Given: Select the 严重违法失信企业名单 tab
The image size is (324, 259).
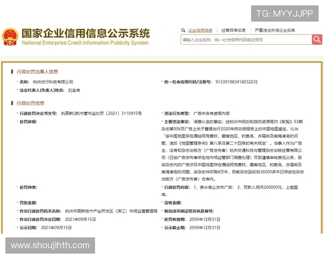Looking at the screenshot, I should pos(275,30).
